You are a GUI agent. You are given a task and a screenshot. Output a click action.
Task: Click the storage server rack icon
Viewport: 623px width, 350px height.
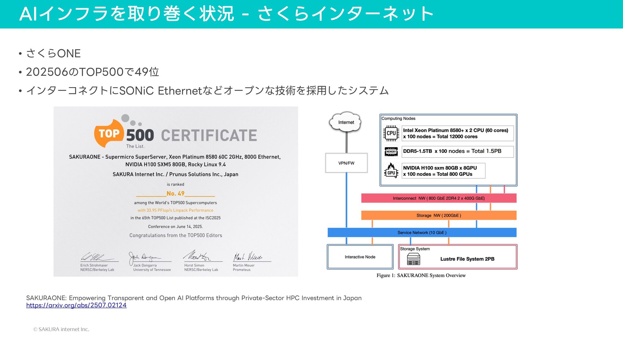(x=413, y=259)
